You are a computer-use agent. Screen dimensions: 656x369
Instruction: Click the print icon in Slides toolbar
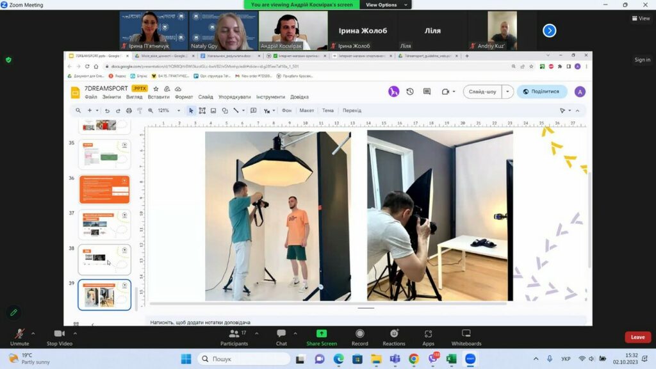tap(129, 110)
